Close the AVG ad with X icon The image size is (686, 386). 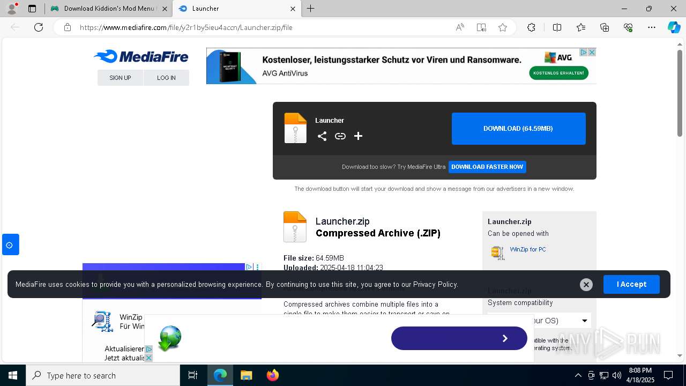click(x=592, y=52)
